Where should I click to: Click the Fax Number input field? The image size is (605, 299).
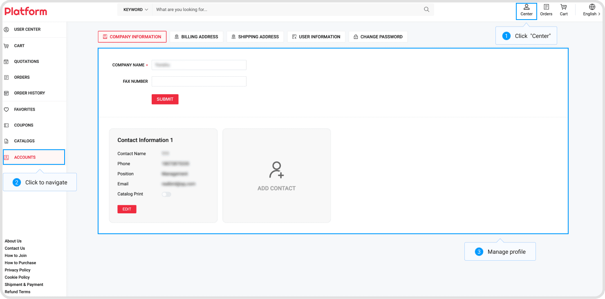pyautogui.click(x=199, y=81)
